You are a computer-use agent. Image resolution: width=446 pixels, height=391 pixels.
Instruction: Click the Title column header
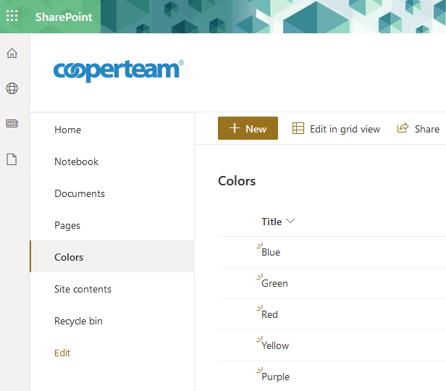272,222
